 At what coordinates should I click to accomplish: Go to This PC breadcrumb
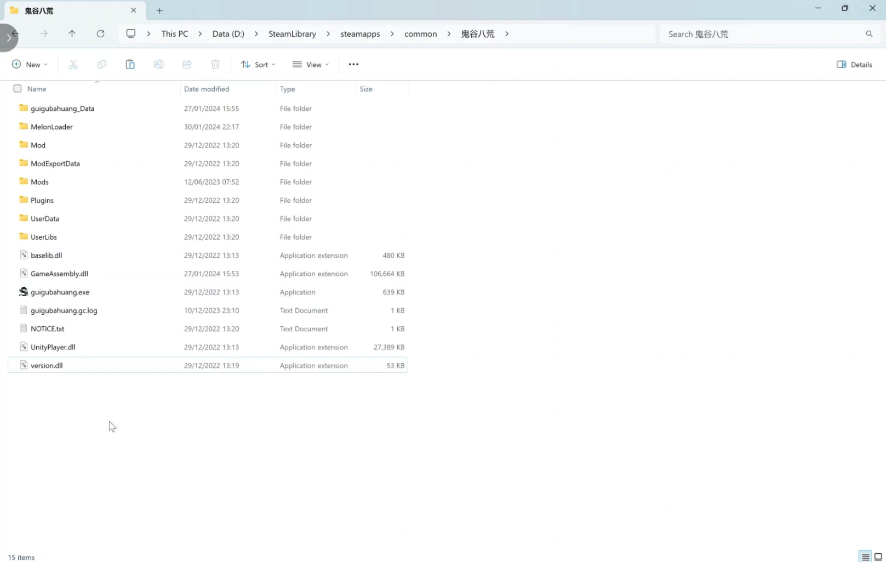point(175,34)
